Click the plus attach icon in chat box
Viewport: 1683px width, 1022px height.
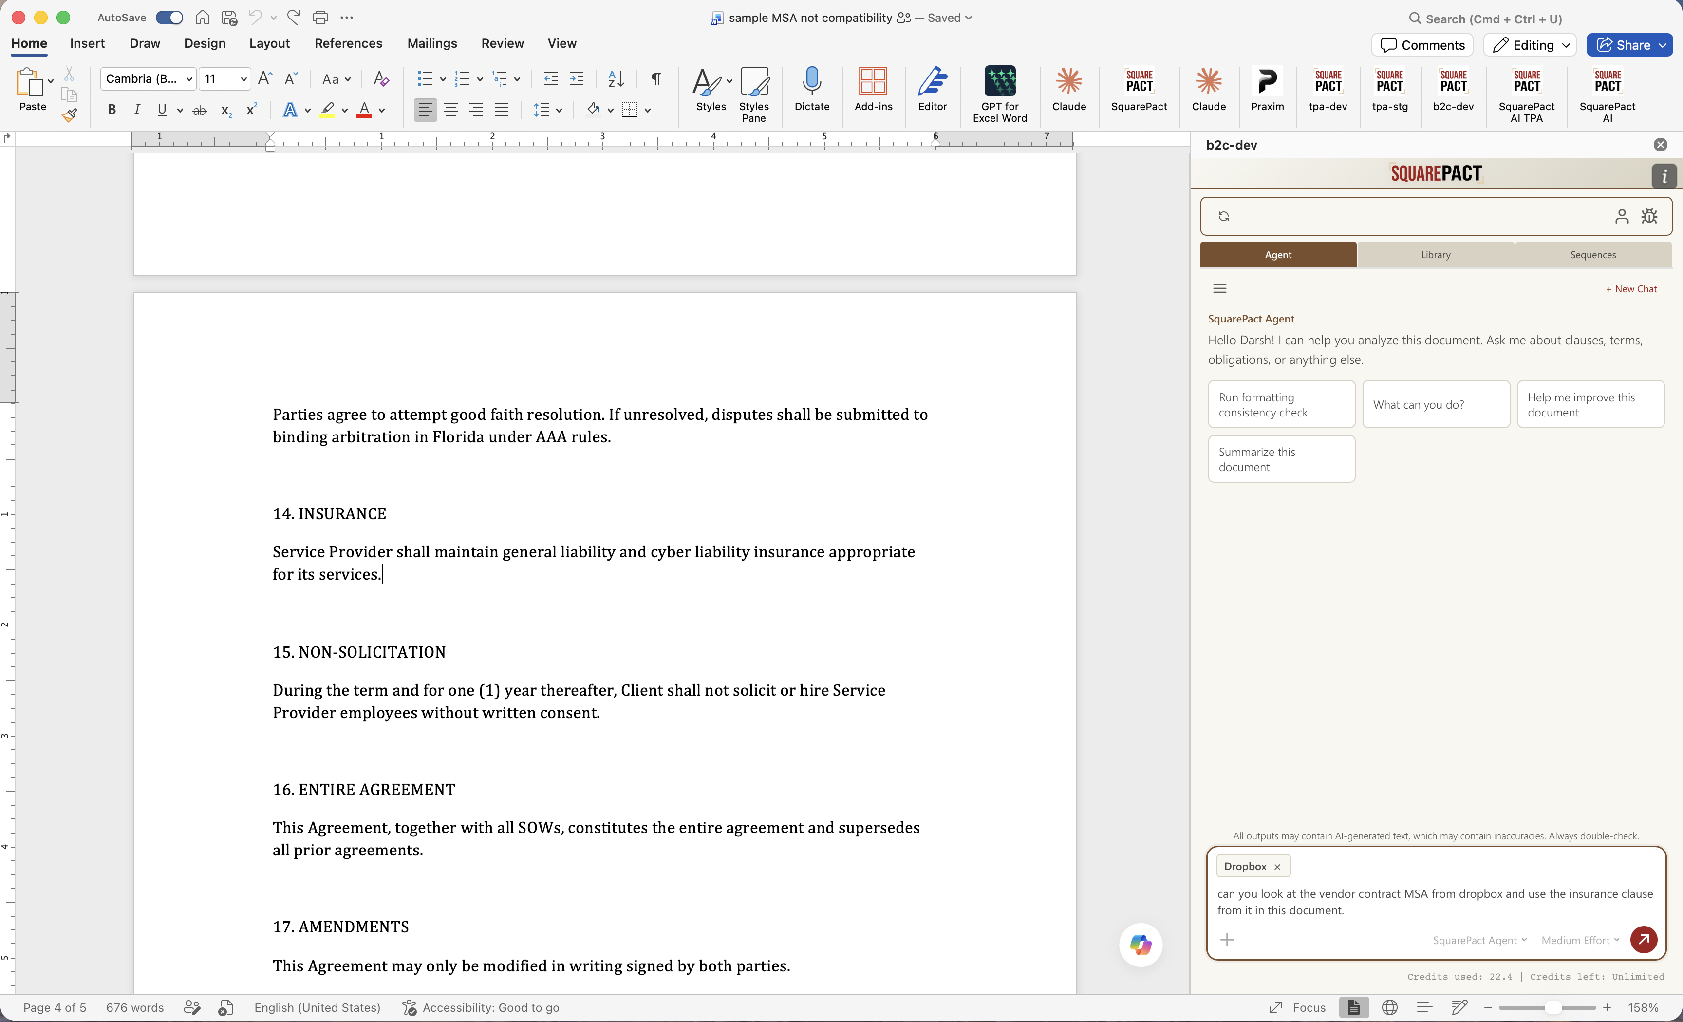1227,939
